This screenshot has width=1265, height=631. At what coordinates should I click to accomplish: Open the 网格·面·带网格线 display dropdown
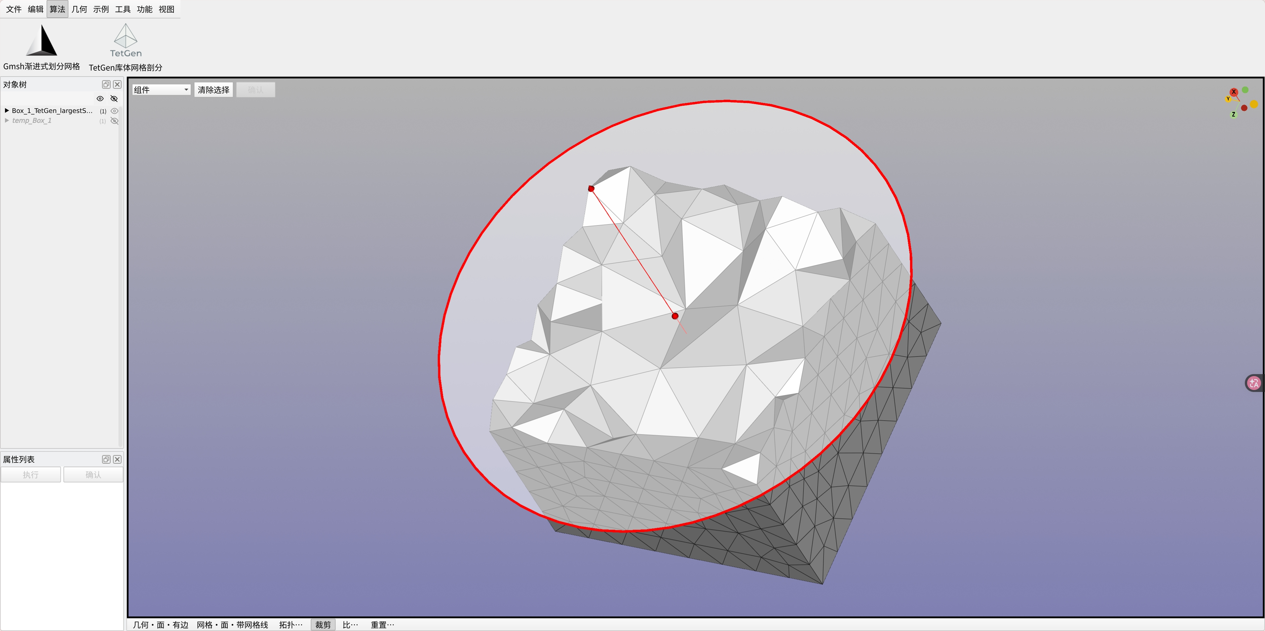tap(232, 625)
